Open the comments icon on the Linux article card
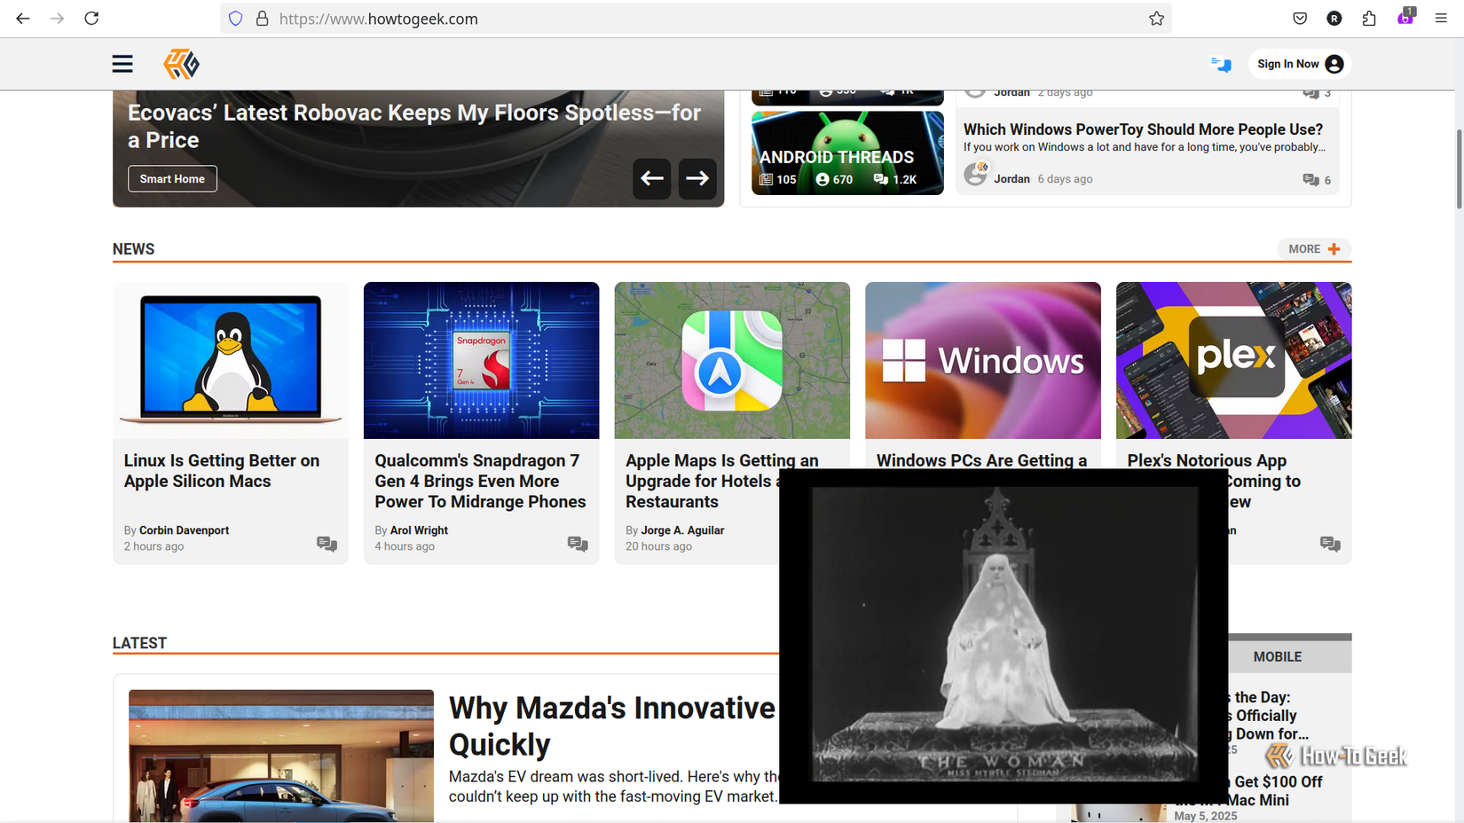The height and width of the screenshot is (823, 1464). pyautogui.click(x=326, y=544)
